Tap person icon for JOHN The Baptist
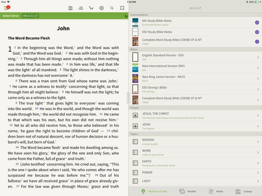The height and width of the screenshot is (196, 262). pyautogui.click(x=135, y=126)
